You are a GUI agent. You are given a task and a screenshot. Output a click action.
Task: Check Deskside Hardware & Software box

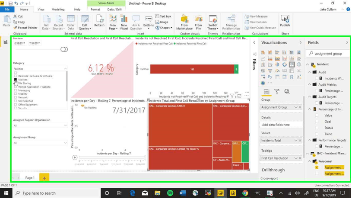point(16,76)
